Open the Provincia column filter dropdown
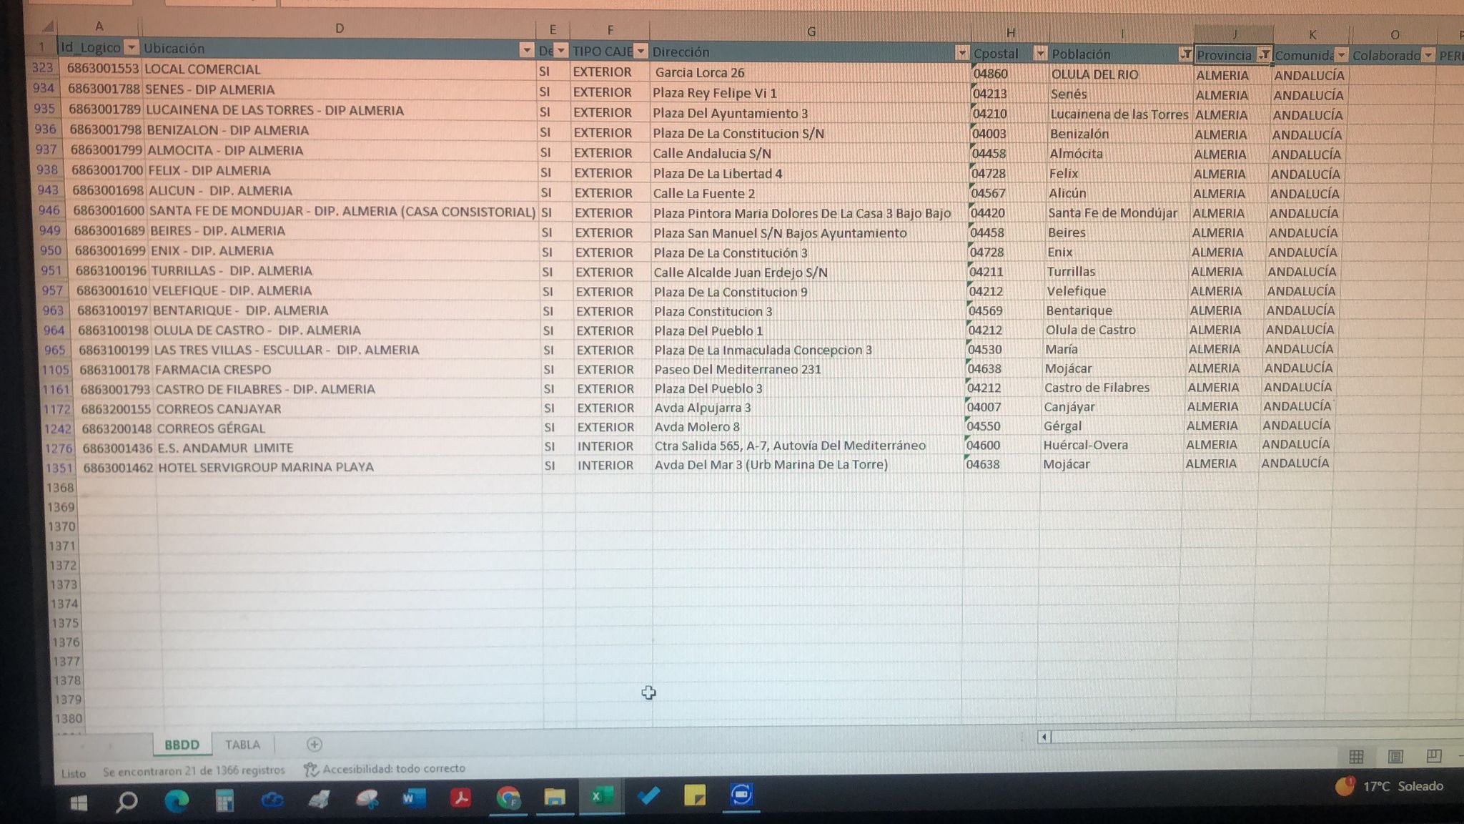The image size is (1464, 824). coord(1264,55)
